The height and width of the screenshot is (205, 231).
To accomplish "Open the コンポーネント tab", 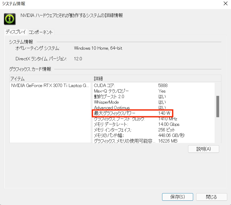I will coord(41,32).
